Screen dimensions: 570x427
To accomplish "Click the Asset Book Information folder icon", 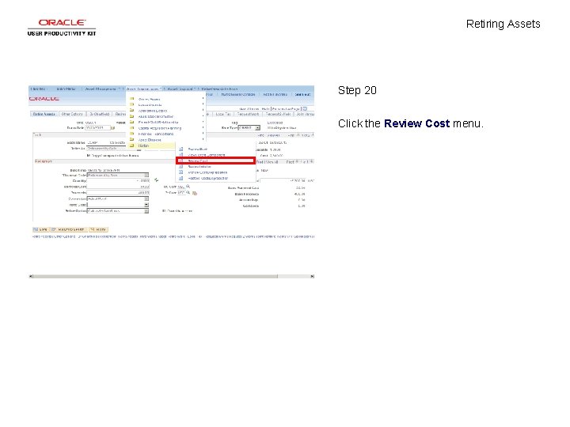I will point(132,116).
